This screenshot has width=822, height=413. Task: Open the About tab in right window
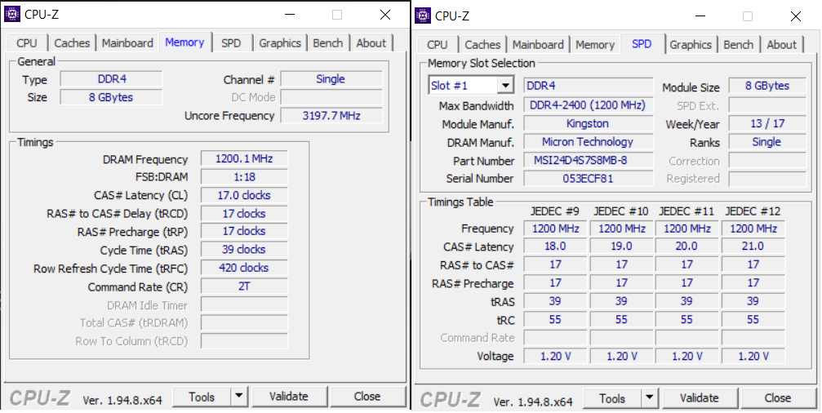point(782,45)
